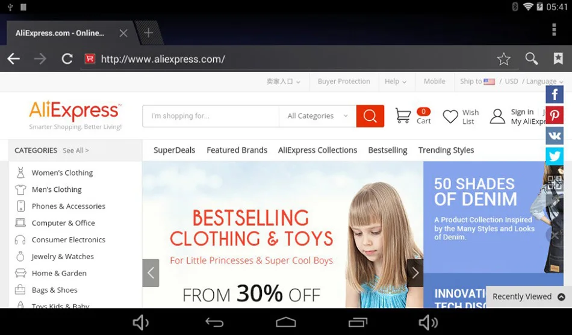Screen dimensions: 572x335
Task: Click the Home & Garden sofa icon
Action: (x=20, y=273)
